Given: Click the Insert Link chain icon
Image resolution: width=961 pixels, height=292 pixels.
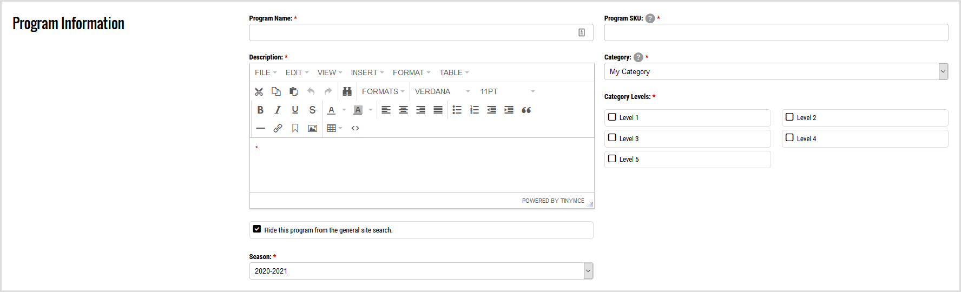Looking at the screenshot, I should [x=278, y=128].
